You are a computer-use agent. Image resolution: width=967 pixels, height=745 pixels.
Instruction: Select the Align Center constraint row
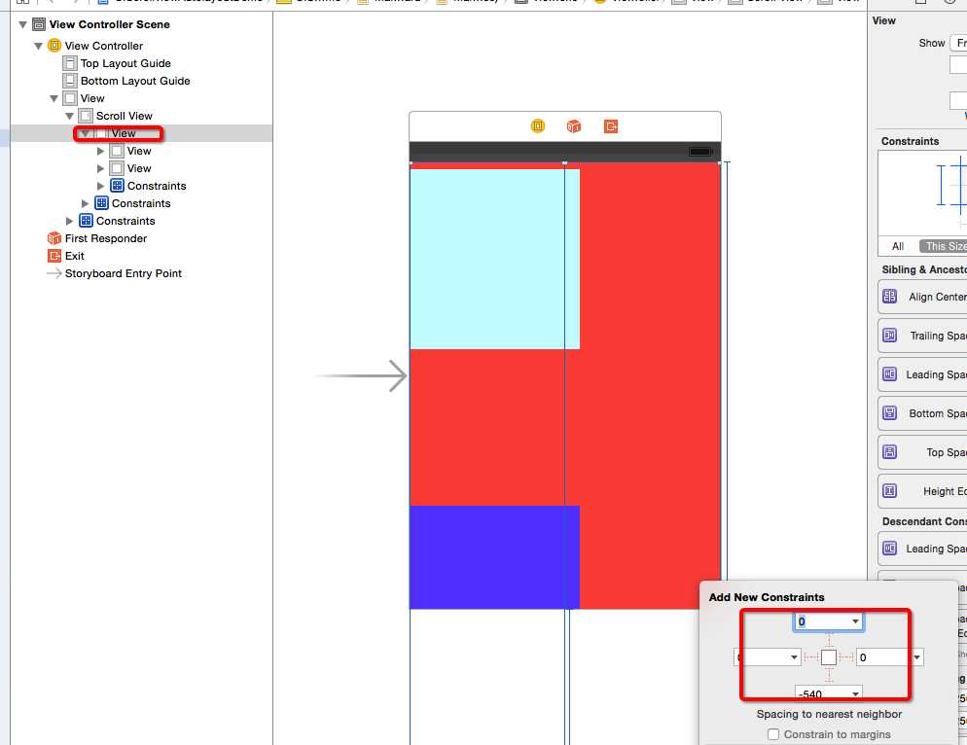tap(922, 297)
